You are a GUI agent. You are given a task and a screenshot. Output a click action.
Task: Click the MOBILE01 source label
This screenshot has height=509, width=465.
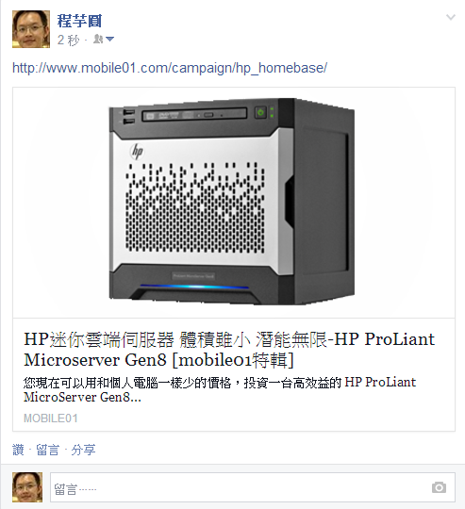[51, 419]
